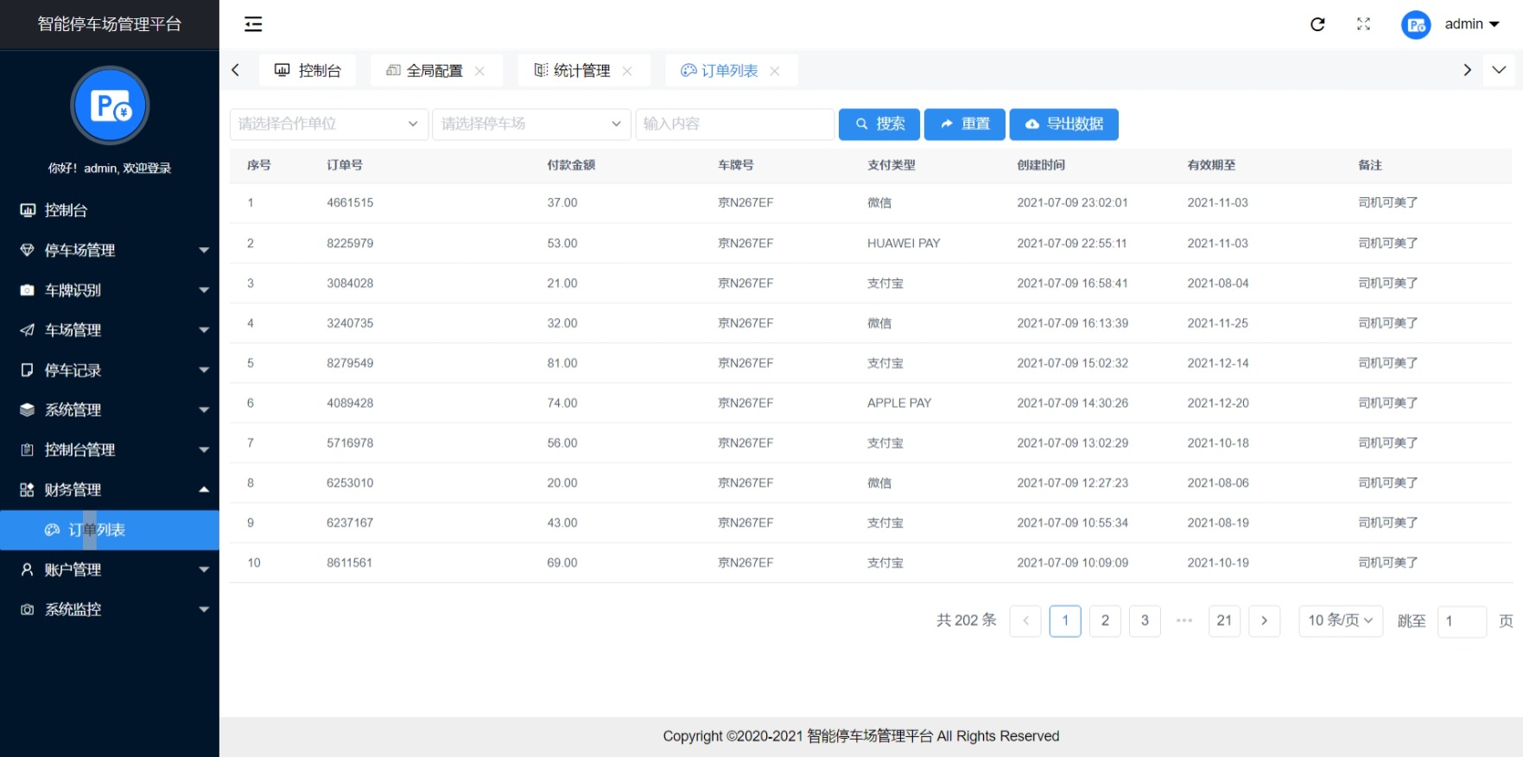Click creation time 2021-07-09 10:09:09

click(1072, 563)
